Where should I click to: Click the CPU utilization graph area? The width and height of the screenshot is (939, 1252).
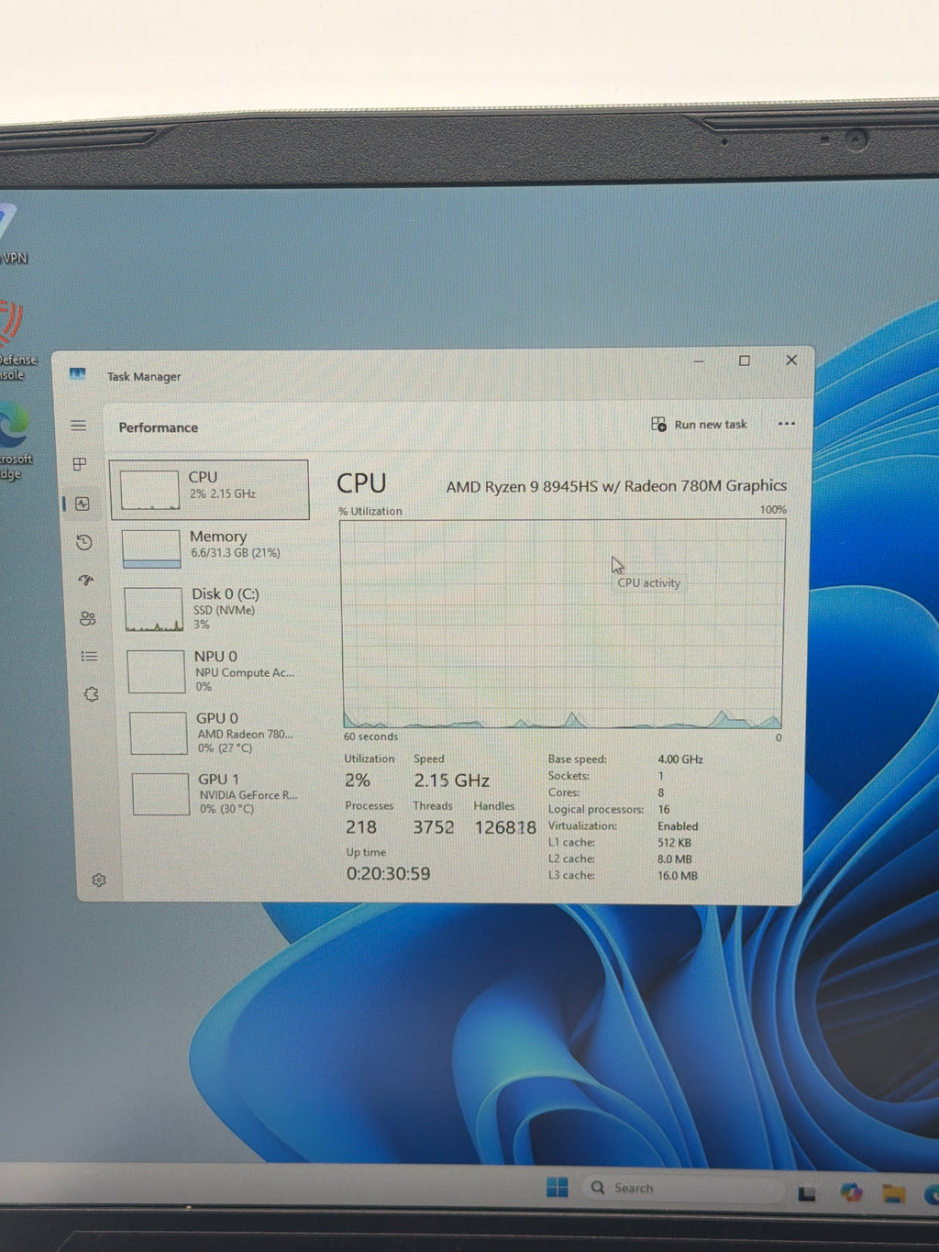[x=562, y=625]
